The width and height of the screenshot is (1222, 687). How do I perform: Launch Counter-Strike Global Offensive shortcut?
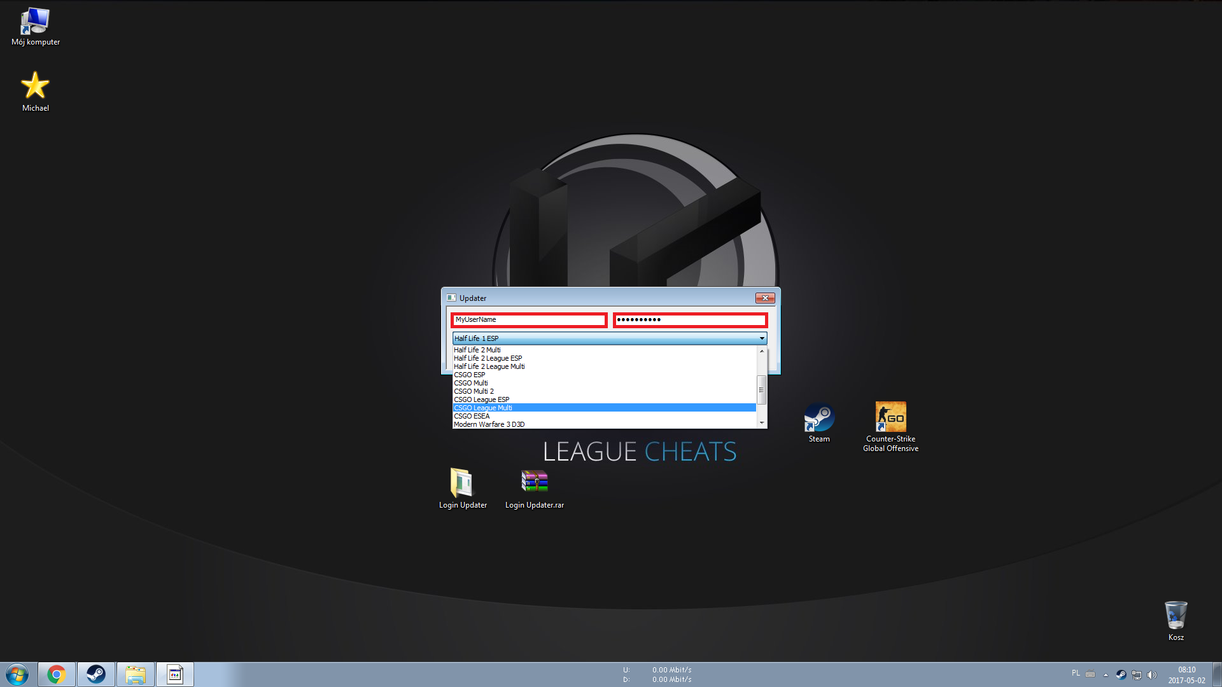tap(890, 427)
